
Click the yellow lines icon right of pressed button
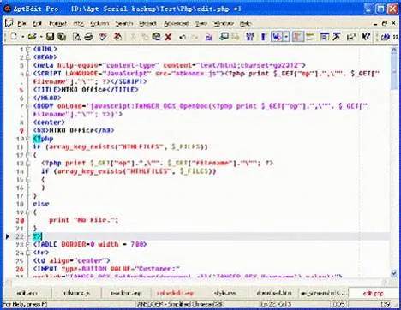click(310, 37)
